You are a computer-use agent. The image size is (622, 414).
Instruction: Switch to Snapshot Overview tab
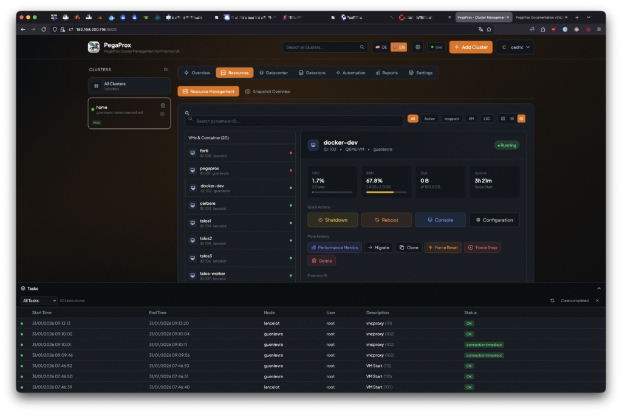pos(267,91)
